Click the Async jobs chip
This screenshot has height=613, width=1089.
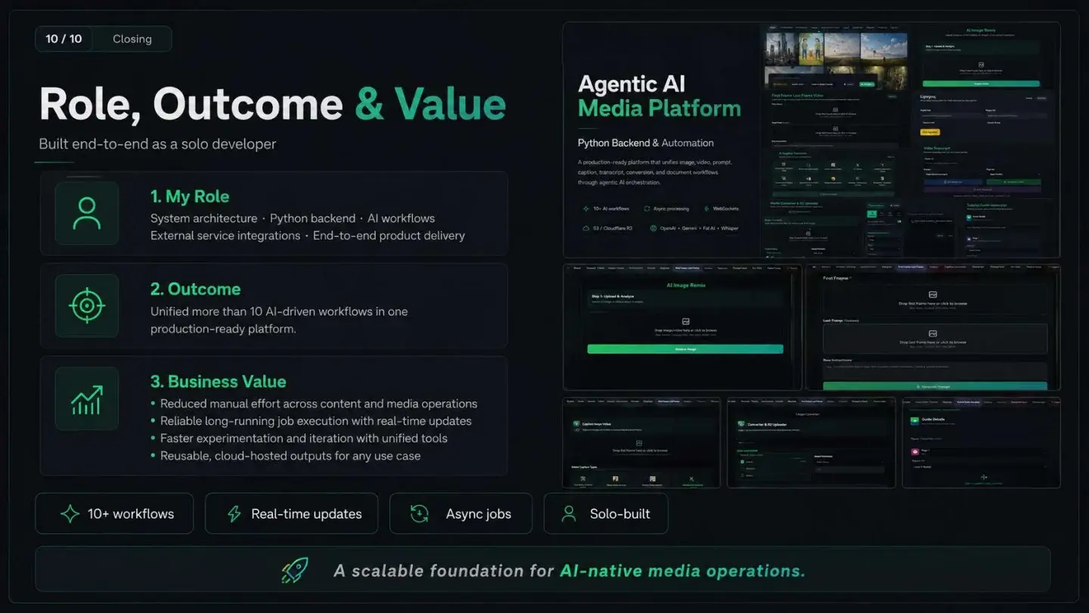(461, 514)
